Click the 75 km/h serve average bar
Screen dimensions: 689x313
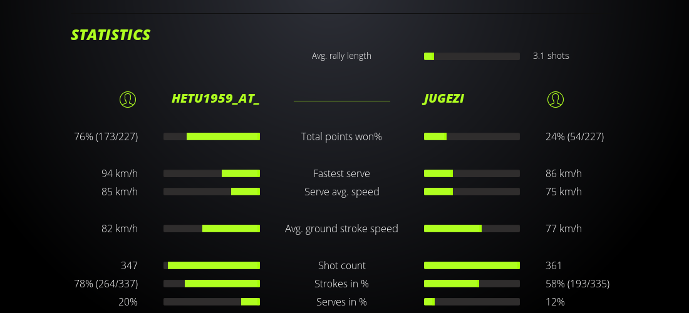point(472,192)
